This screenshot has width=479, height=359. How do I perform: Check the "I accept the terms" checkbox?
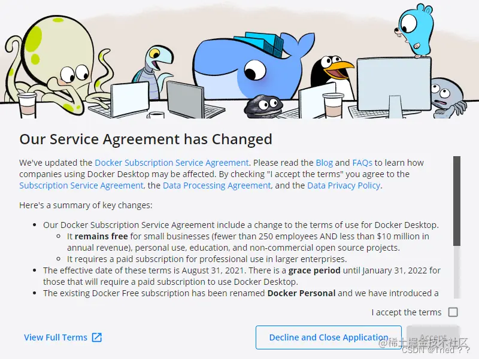coord(453,312)
